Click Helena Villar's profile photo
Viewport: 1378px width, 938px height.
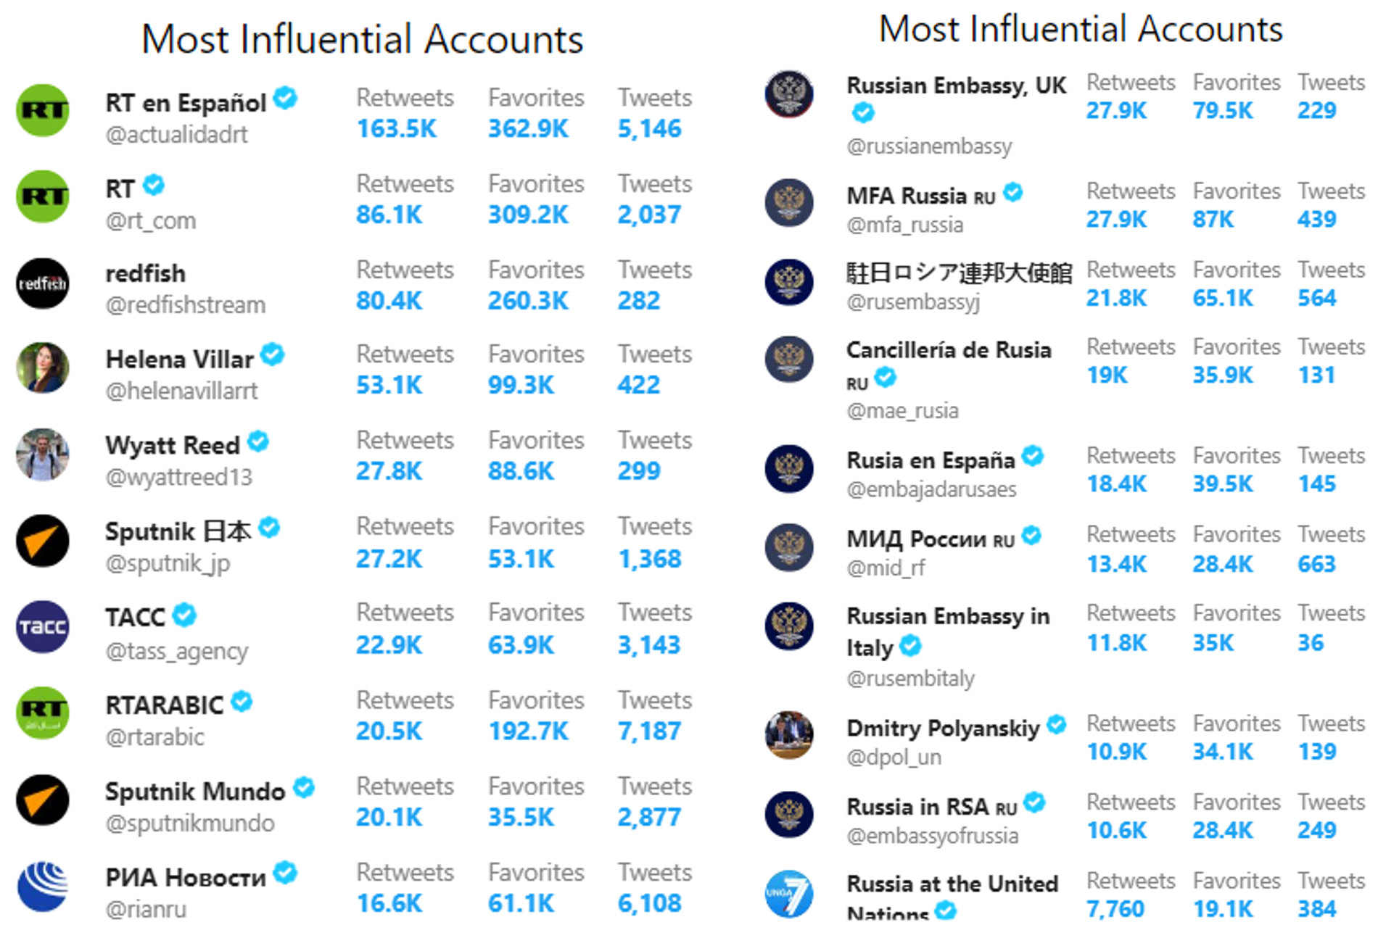(x=43, y=368)
